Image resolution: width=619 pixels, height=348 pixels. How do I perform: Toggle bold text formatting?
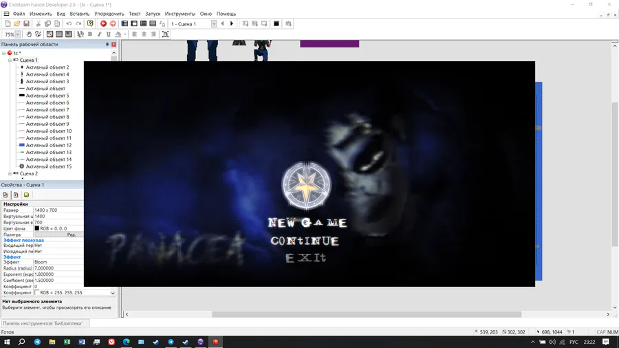point(90,34)
